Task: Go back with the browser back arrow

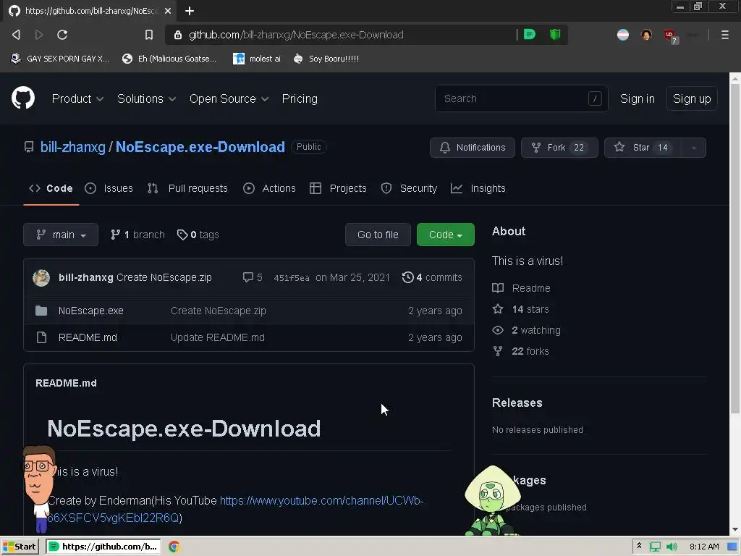Action: (x=16, y=35)
